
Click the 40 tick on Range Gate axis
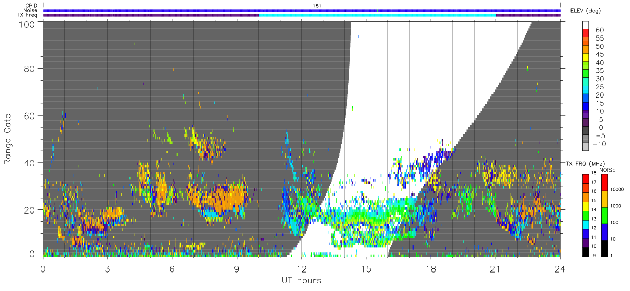(x=29, y=163)
